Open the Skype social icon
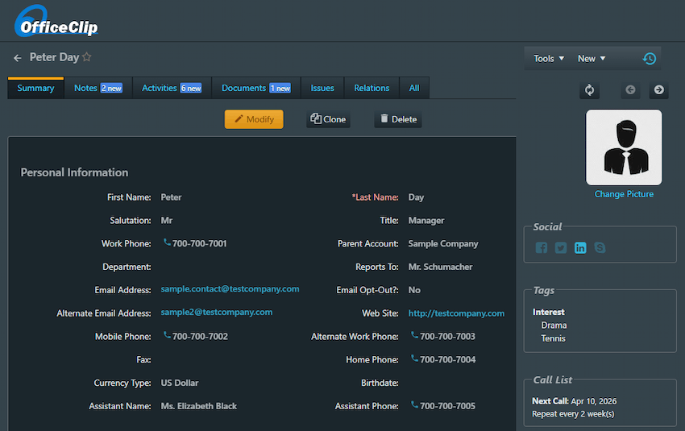Image resolution: width=685 pixels, height=431 pixels. point(600,247)
